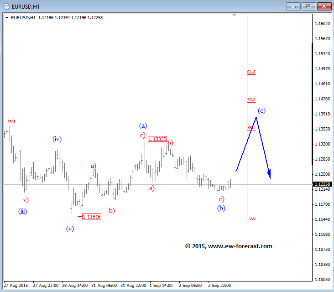334x292 pixels.
Task: Select the blue (c) wave label
Action: click(261, 110)
